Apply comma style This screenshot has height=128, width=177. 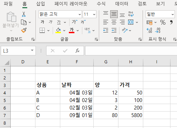[x=171, y=22]
